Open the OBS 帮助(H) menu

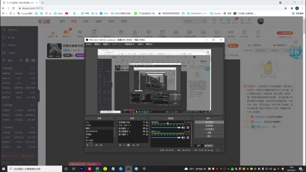pyautogui.click(x=149, y=44)
